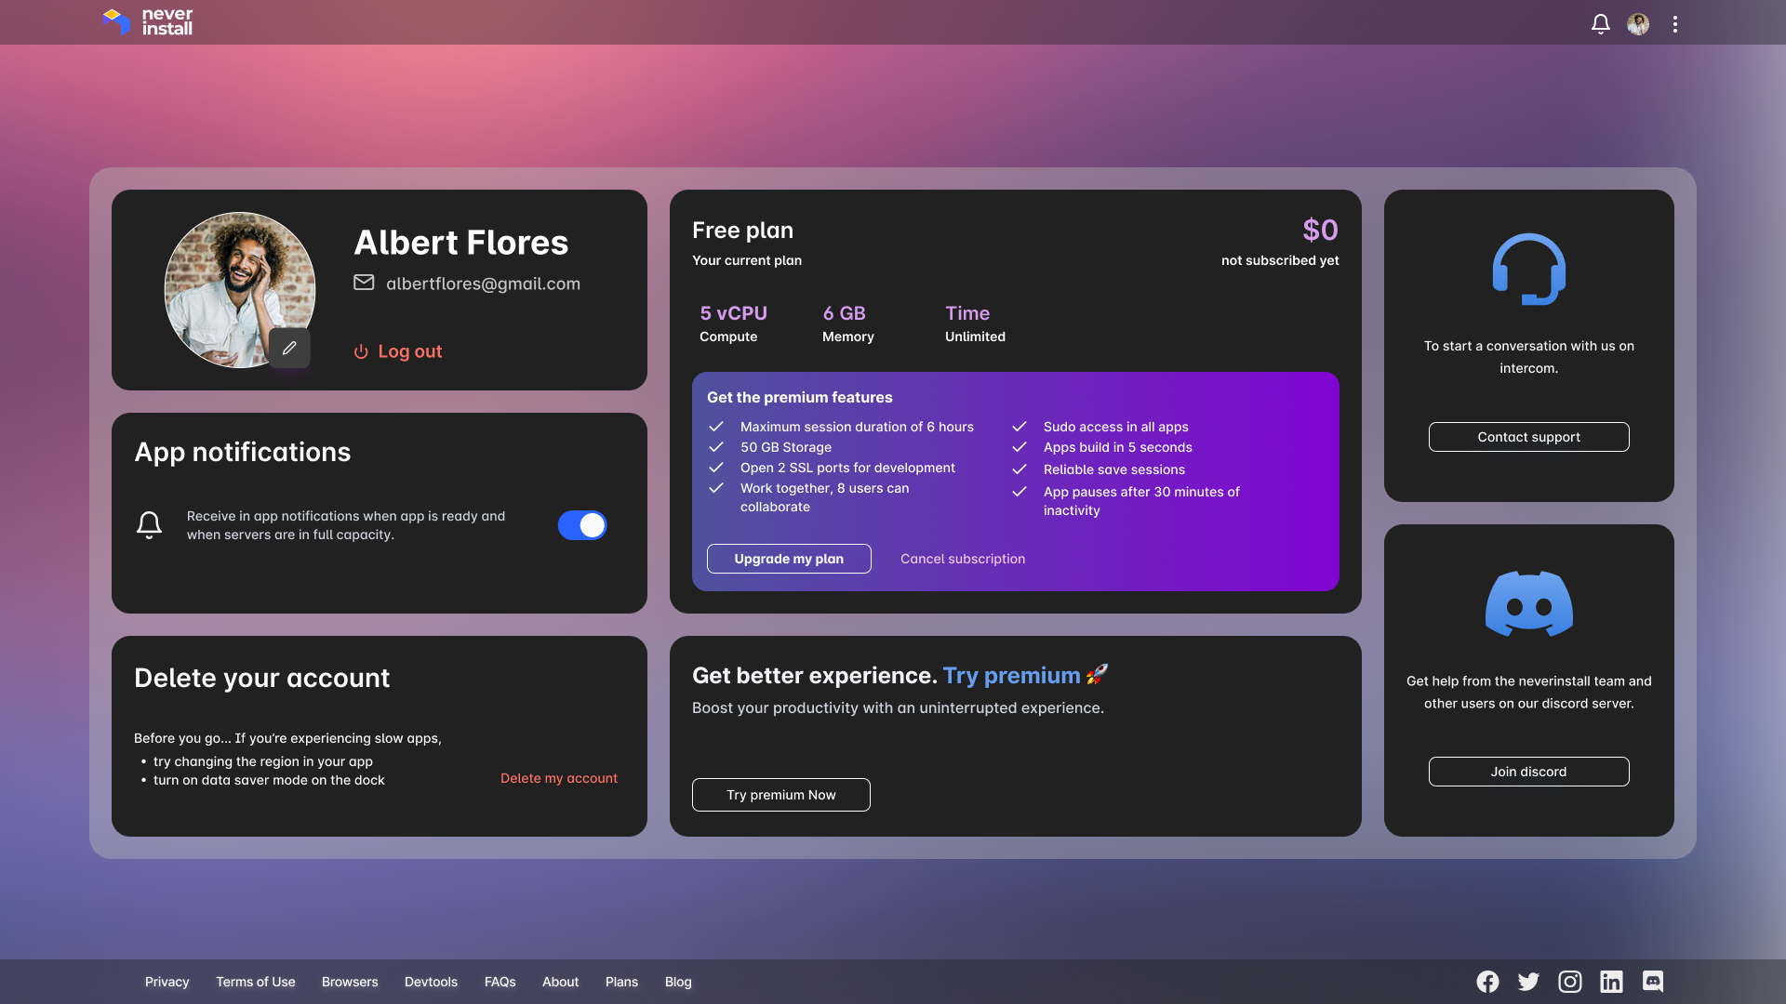Click the user avatar in top bar
Viewport: 1786px width, 1004px height.
tap(1638, 24)
